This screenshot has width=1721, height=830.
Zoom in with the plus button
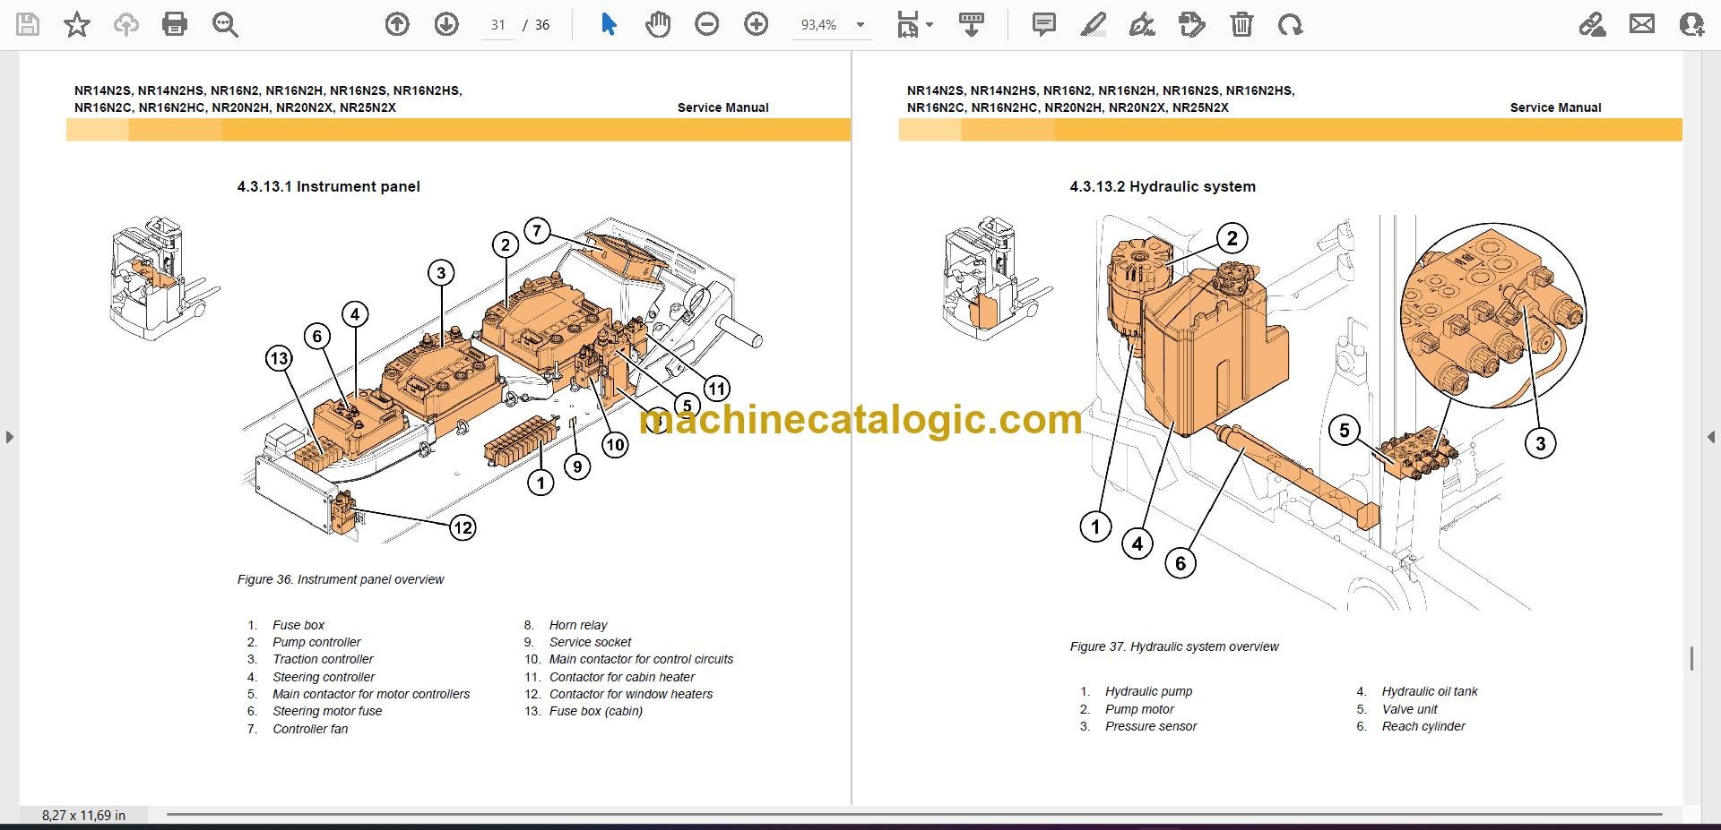click(757, 24)
